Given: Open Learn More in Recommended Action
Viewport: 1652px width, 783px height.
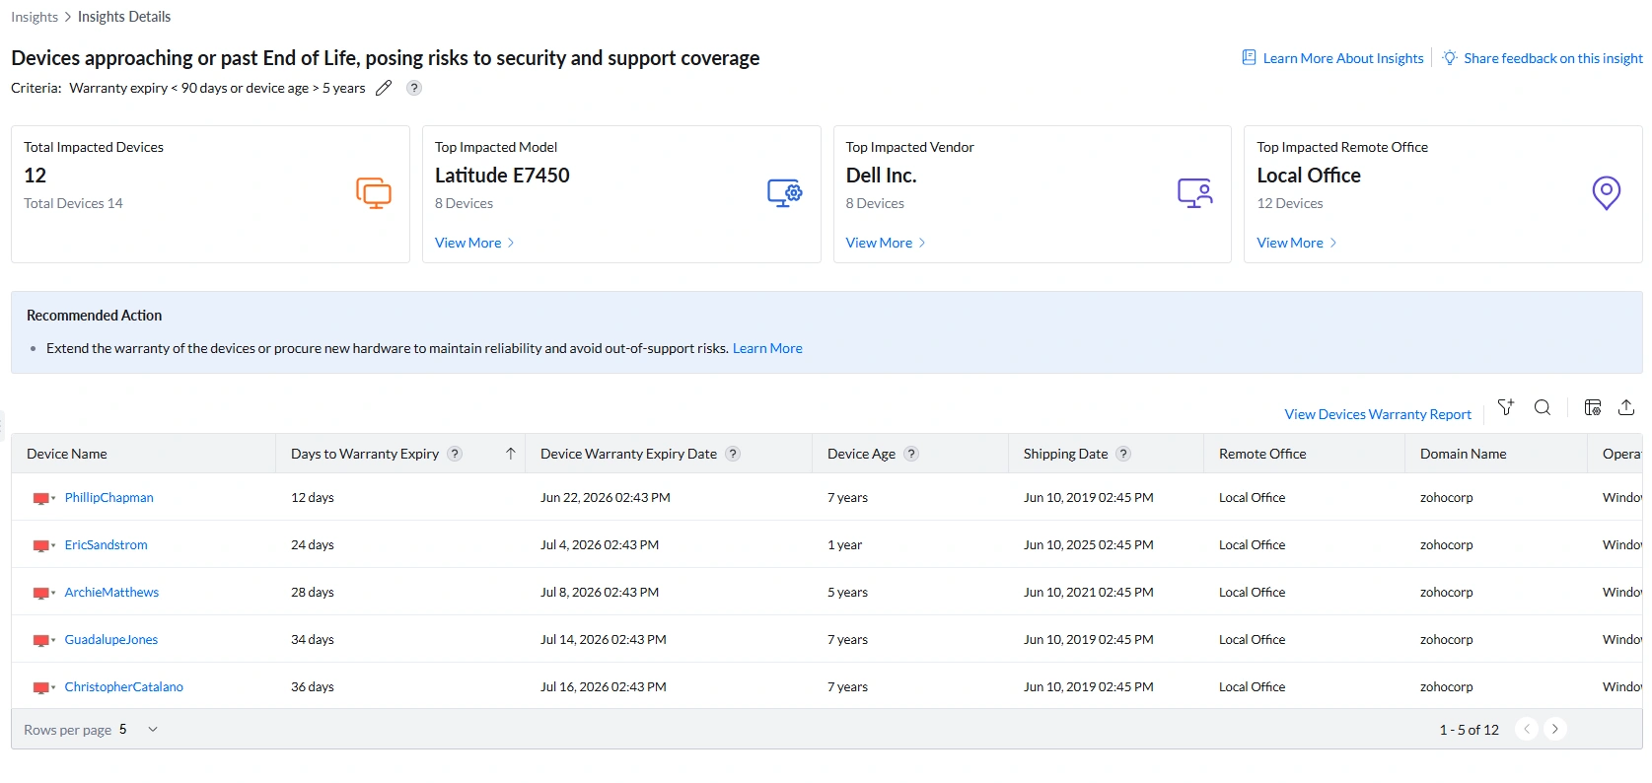Looking at the screenshot, I should (x=767, y=348).
